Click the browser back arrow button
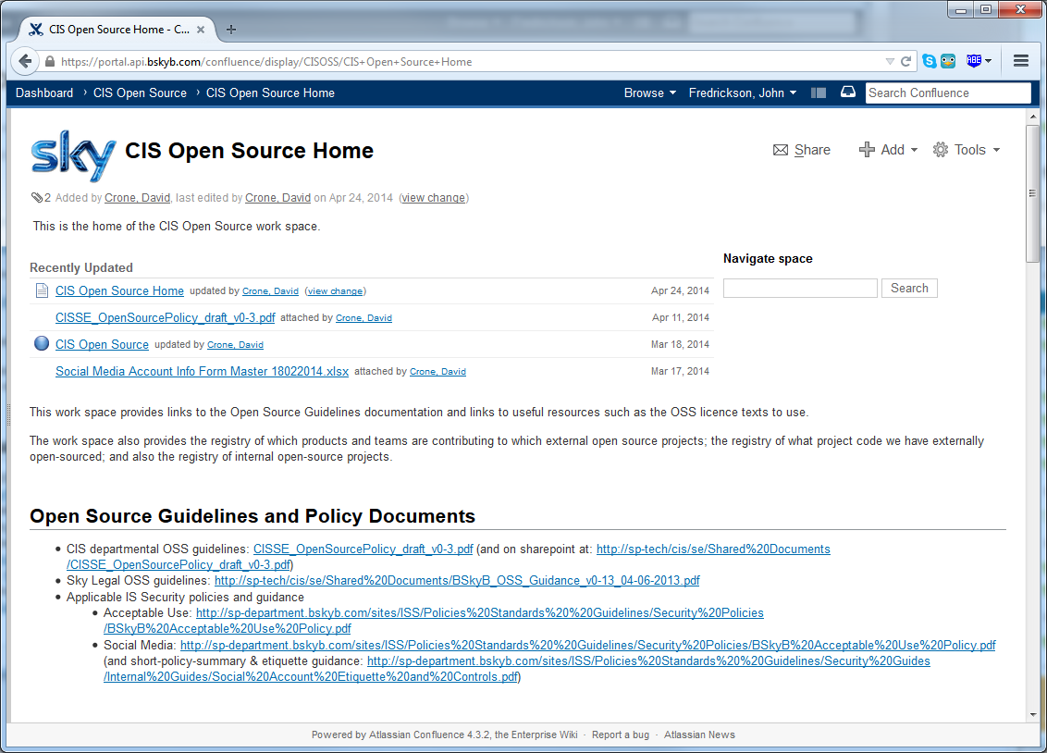This screenshot has height=753, width=1047. [x=26, y=62]
